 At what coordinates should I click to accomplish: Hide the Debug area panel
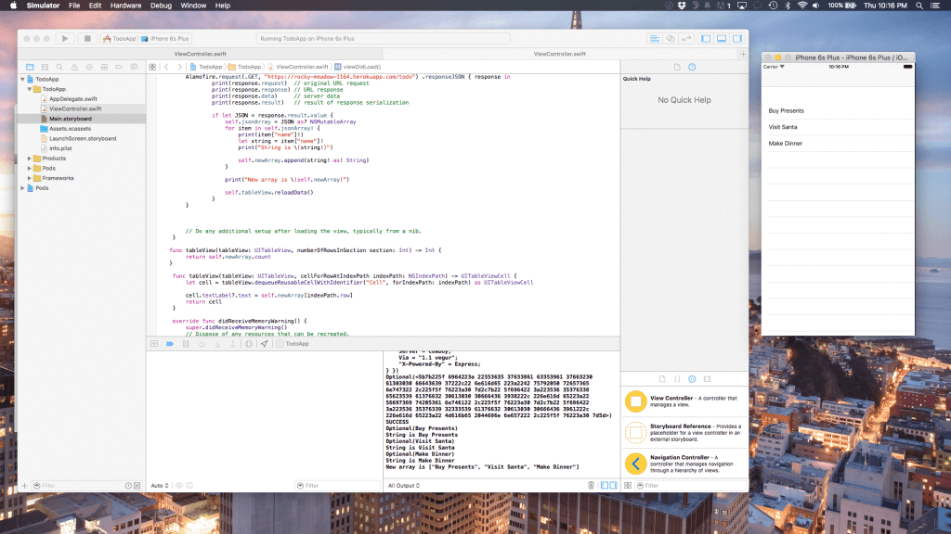click(721, 39)
